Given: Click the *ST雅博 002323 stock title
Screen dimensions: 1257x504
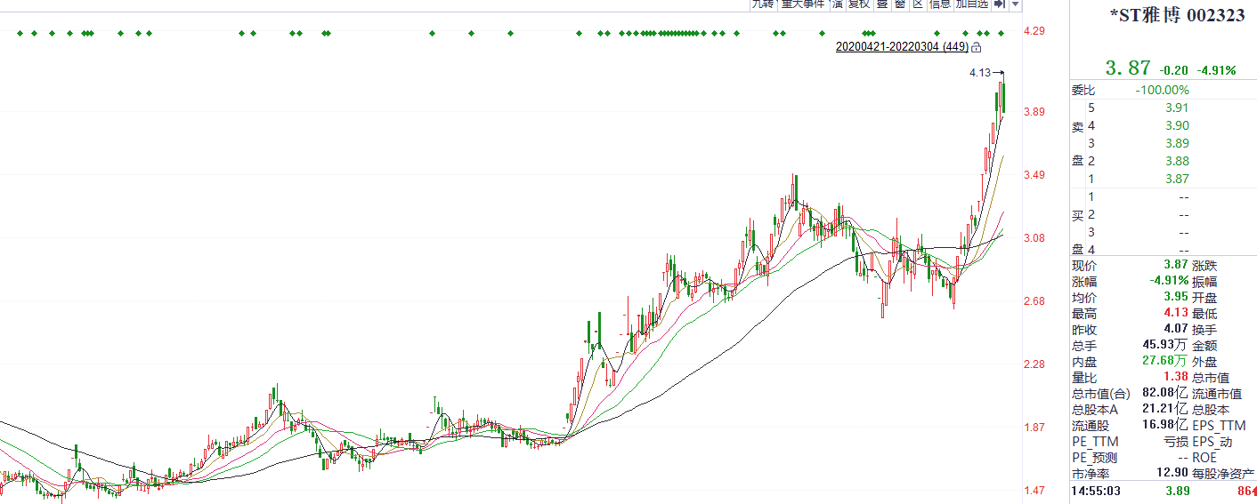Looking at the screenshot, I should [x=1177, y=15].
